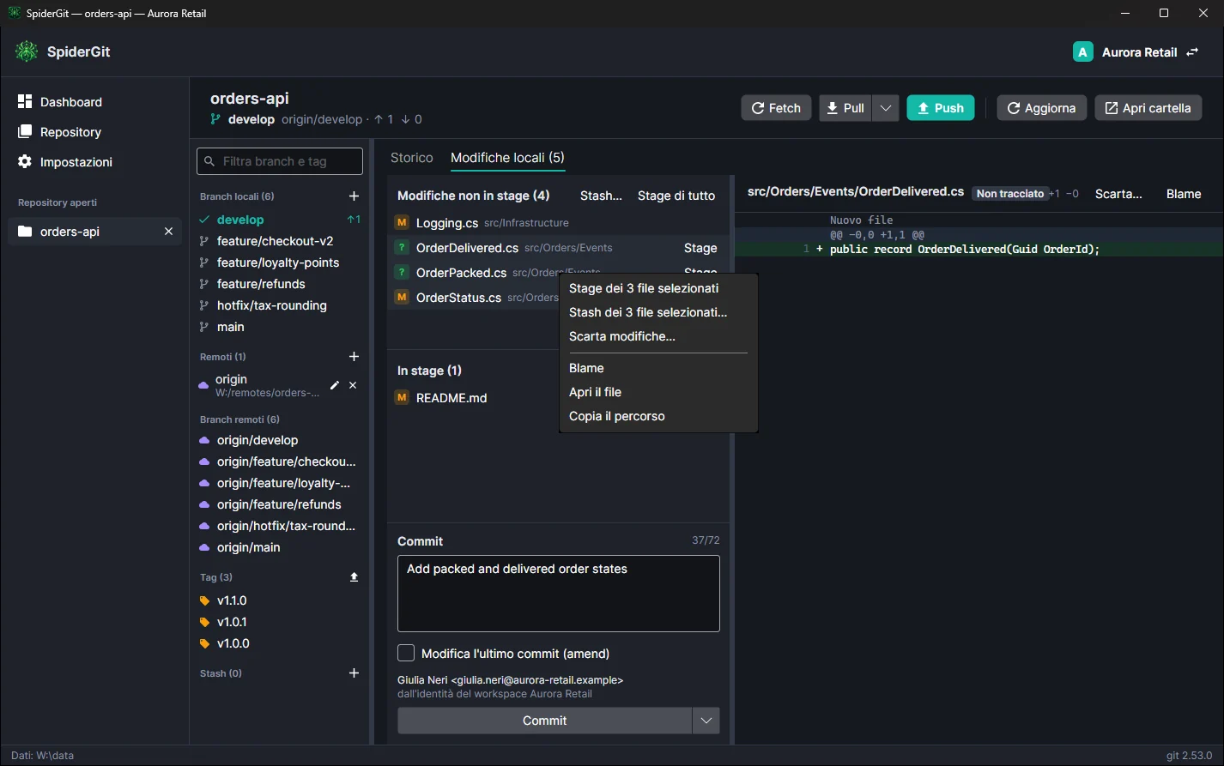1224x766 pixels.
Task: Stage the OrderDelivered.cs file
Action: [x=700, y=248]
